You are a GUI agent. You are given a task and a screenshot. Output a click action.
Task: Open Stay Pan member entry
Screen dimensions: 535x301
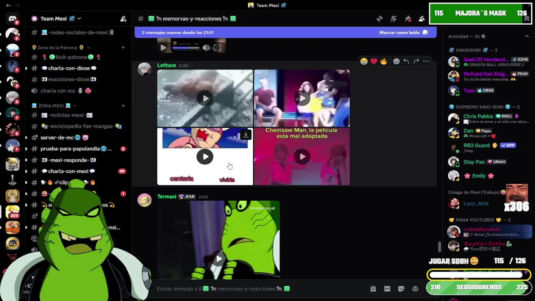[489, 162]
